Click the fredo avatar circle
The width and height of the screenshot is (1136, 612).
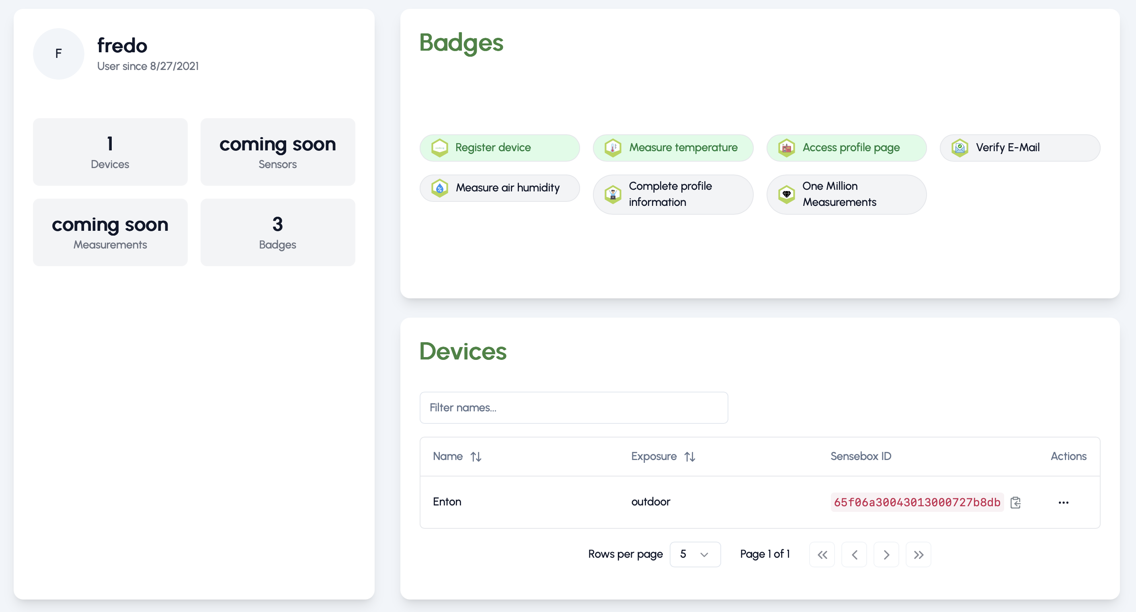pos(58,54)
